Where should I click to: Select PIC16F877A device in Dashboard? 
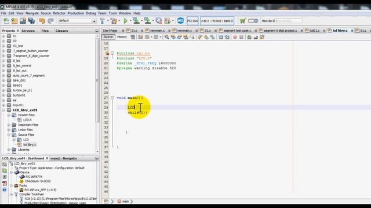point(34,177)
